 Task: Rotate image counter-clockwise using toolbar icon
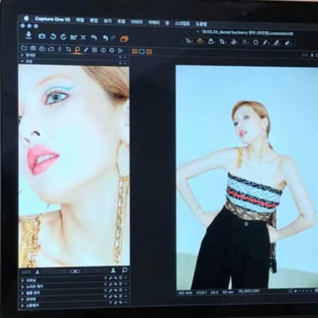click(x=53, y=37)
